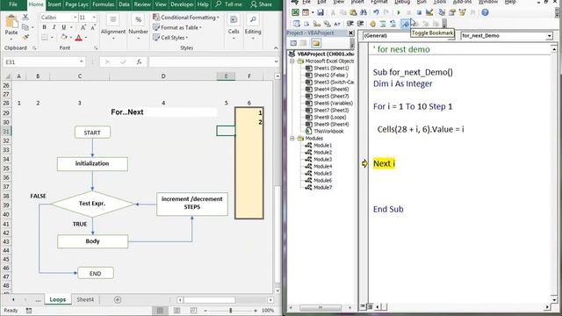Add a new sheet with plus button

(x=118, y=299)
